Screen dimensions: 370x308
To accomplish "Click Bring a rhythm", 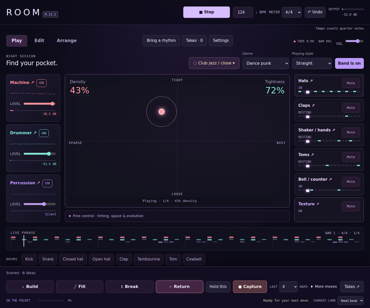I will (161, 41).
